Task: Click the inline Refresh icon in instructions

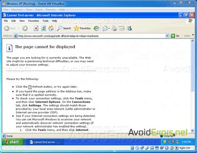Action: click(x=30, y=87)
